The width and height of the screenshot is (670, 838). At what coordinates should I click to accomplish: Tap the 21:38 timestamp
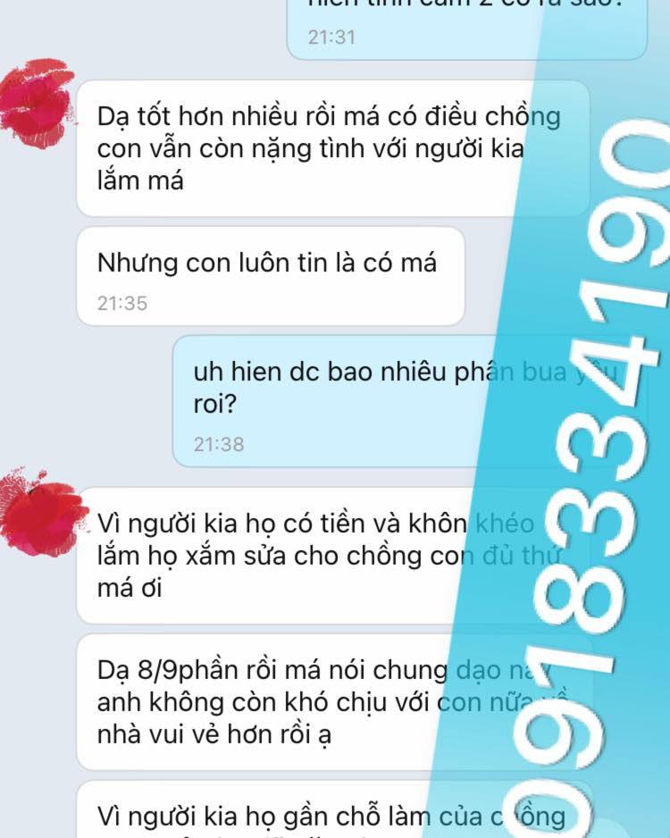(x=219, y=444)
